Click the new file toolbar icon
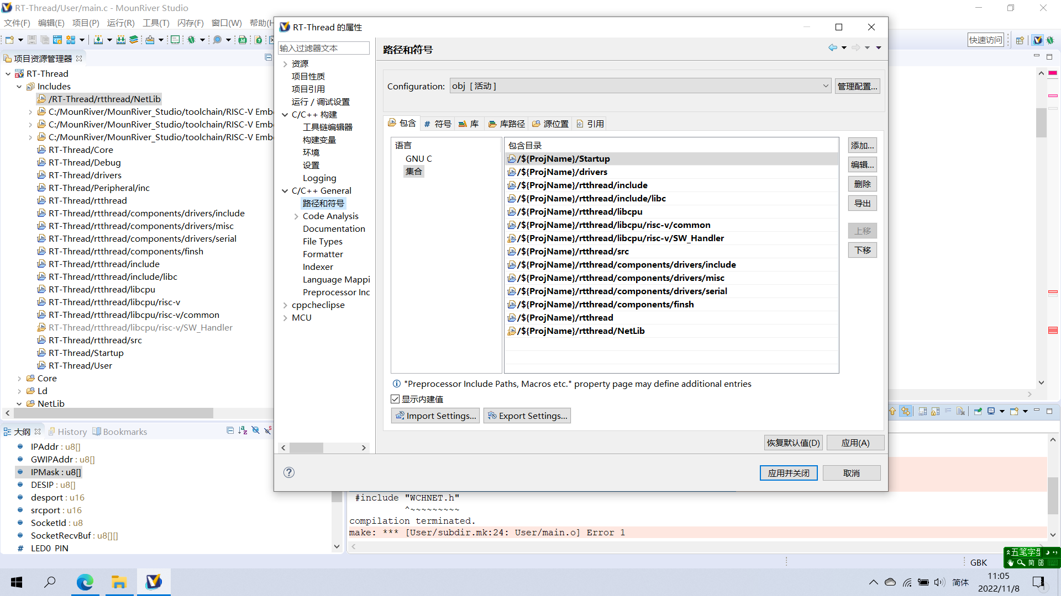The height and width of the screenshot is (596, 1061). pyautogui.click(x=9, y=40)
